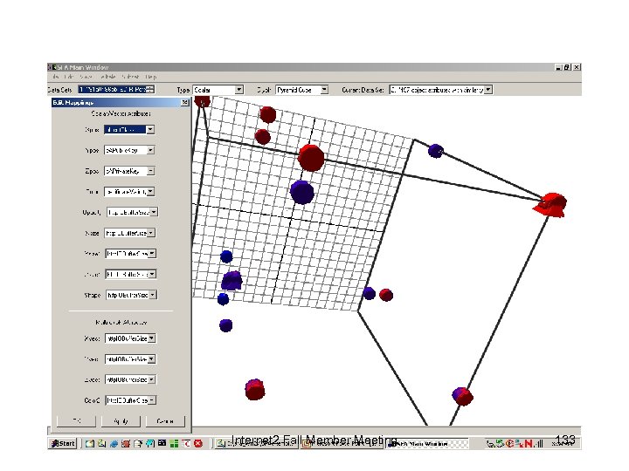Open the Ypos attribute dropdown
The height and width of the screenshot is (471, 629).
coord(150,150)
